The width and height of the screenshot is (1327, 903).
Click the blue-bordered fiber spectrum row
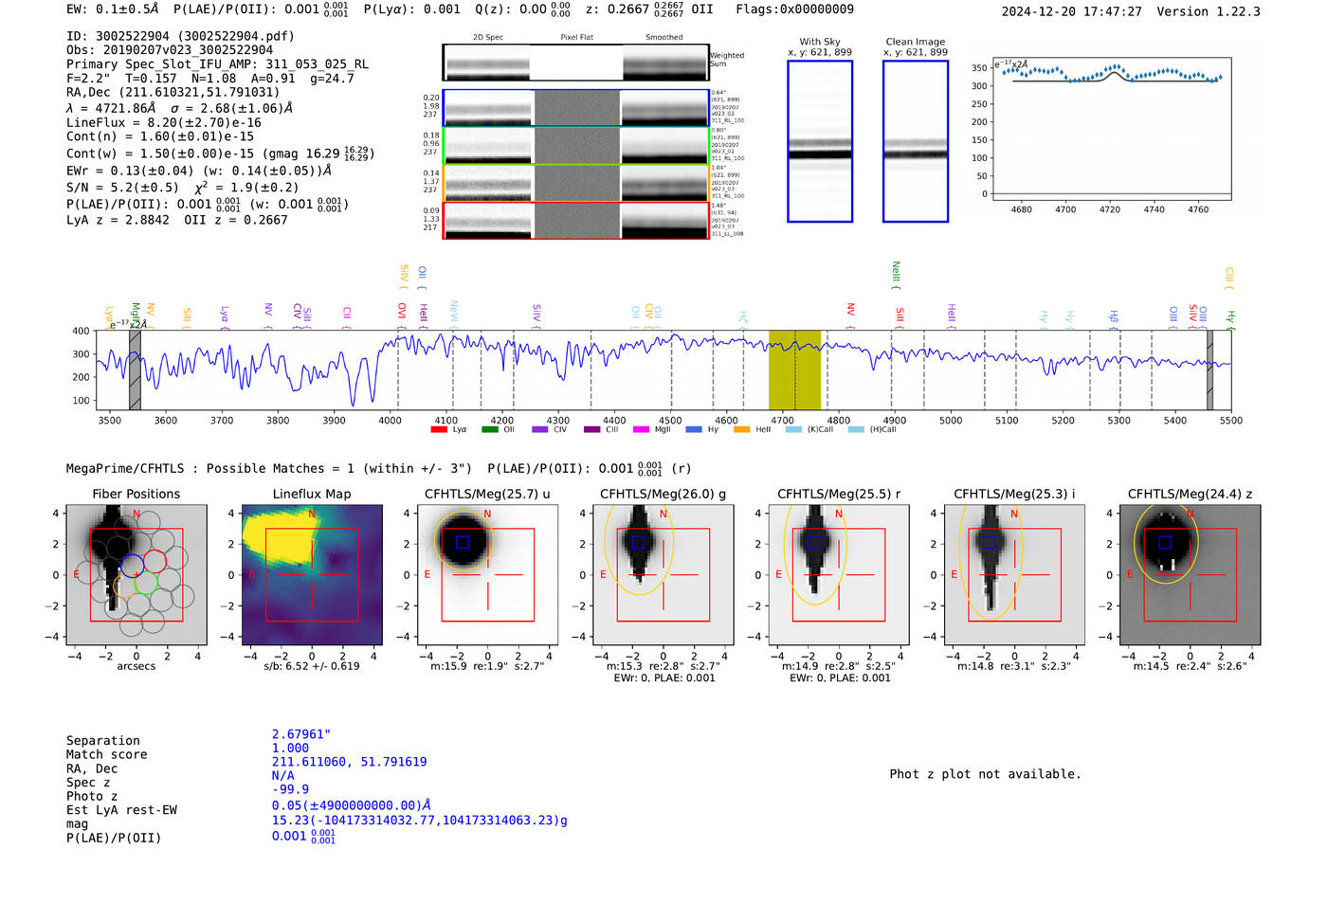pos(575,108)
